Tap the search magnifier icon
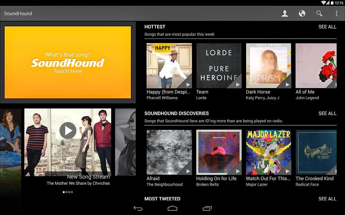Image resolution: width=345 pixels, height=215 pixels. tap(319, 13)
